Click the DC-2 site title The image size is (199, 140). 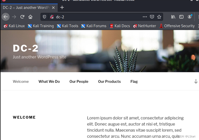click(x=26, y=48)
